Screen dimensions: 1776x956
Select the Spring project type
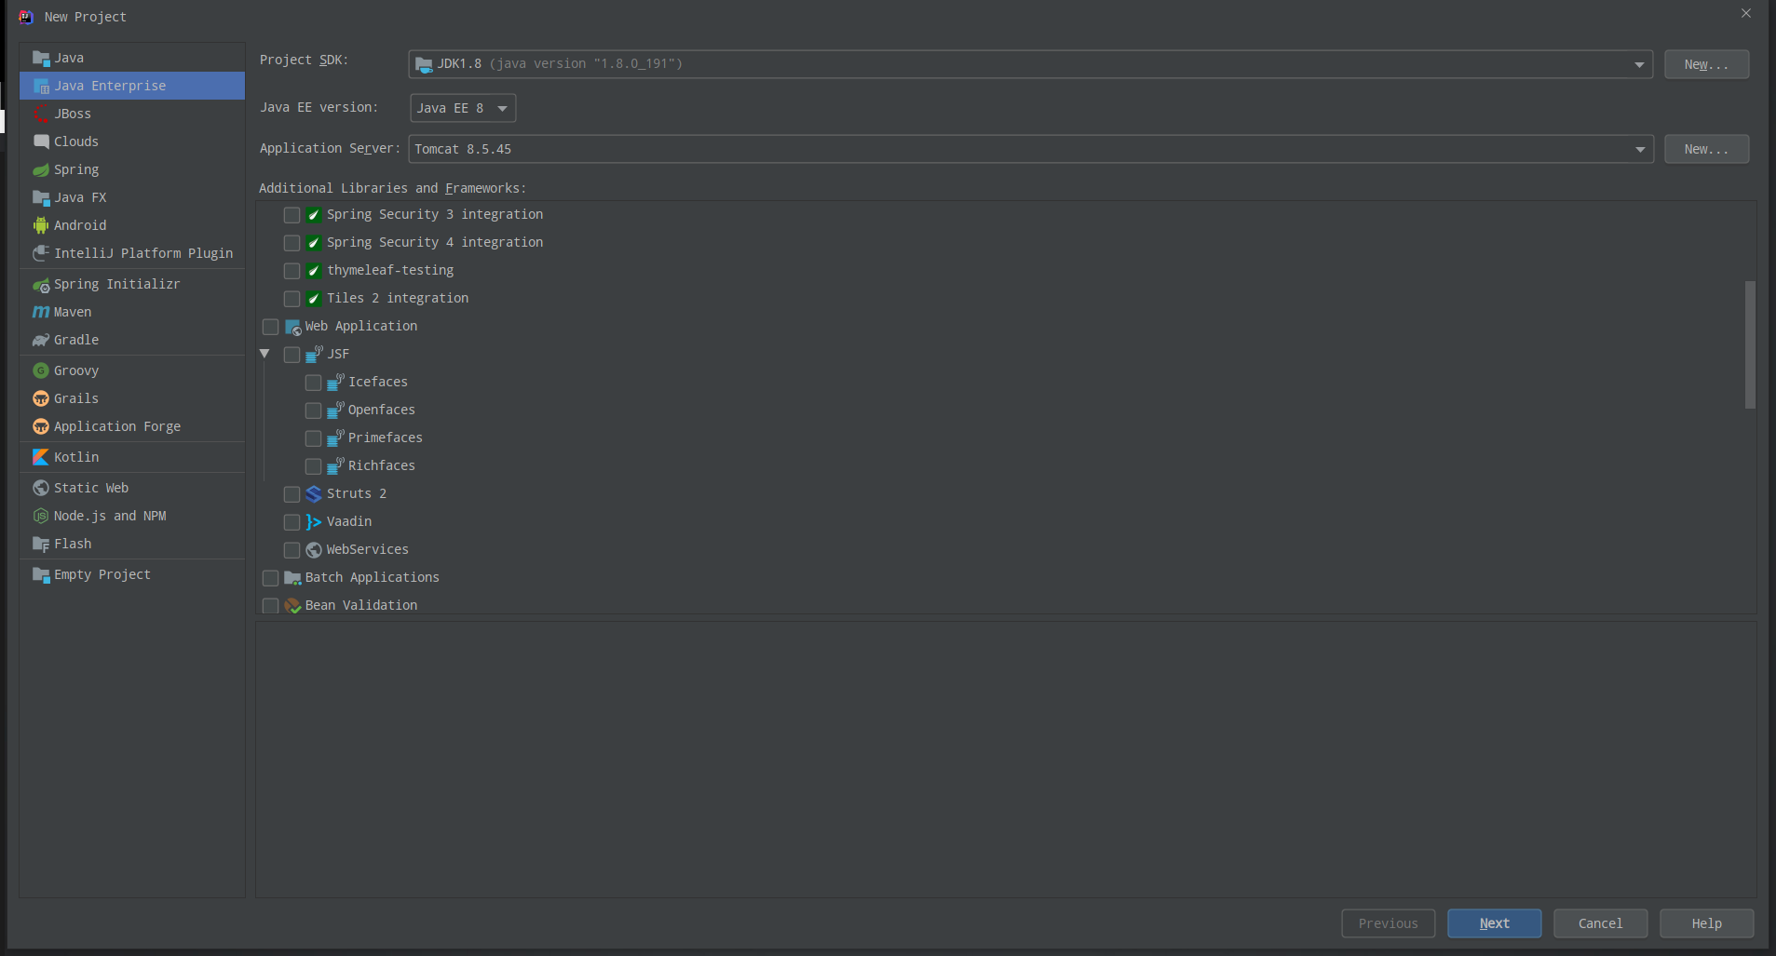pyautogui.click(x=132, y=169)
